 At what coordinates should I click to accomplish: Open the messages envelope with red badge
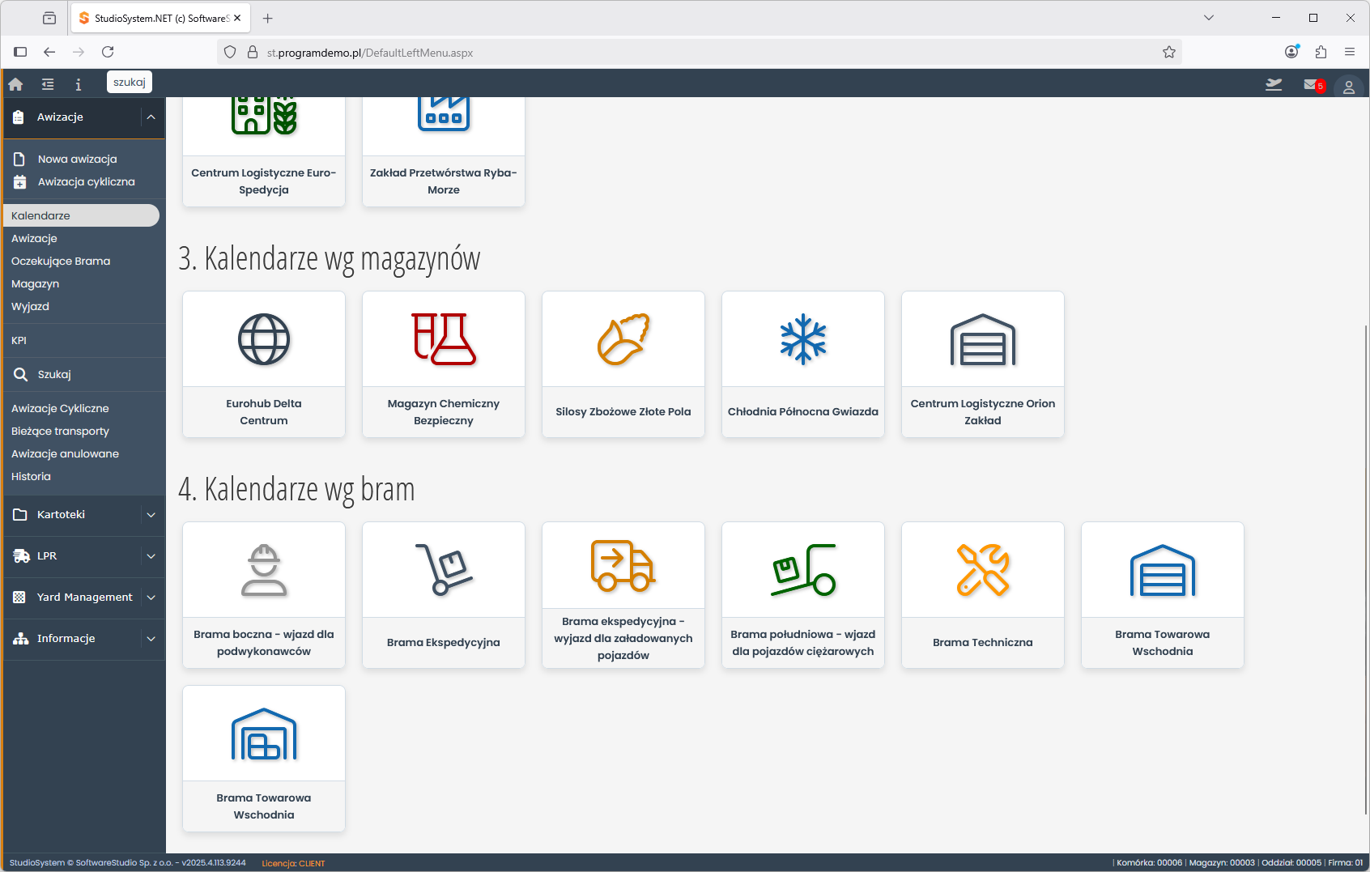click(x=1312, y=85)
